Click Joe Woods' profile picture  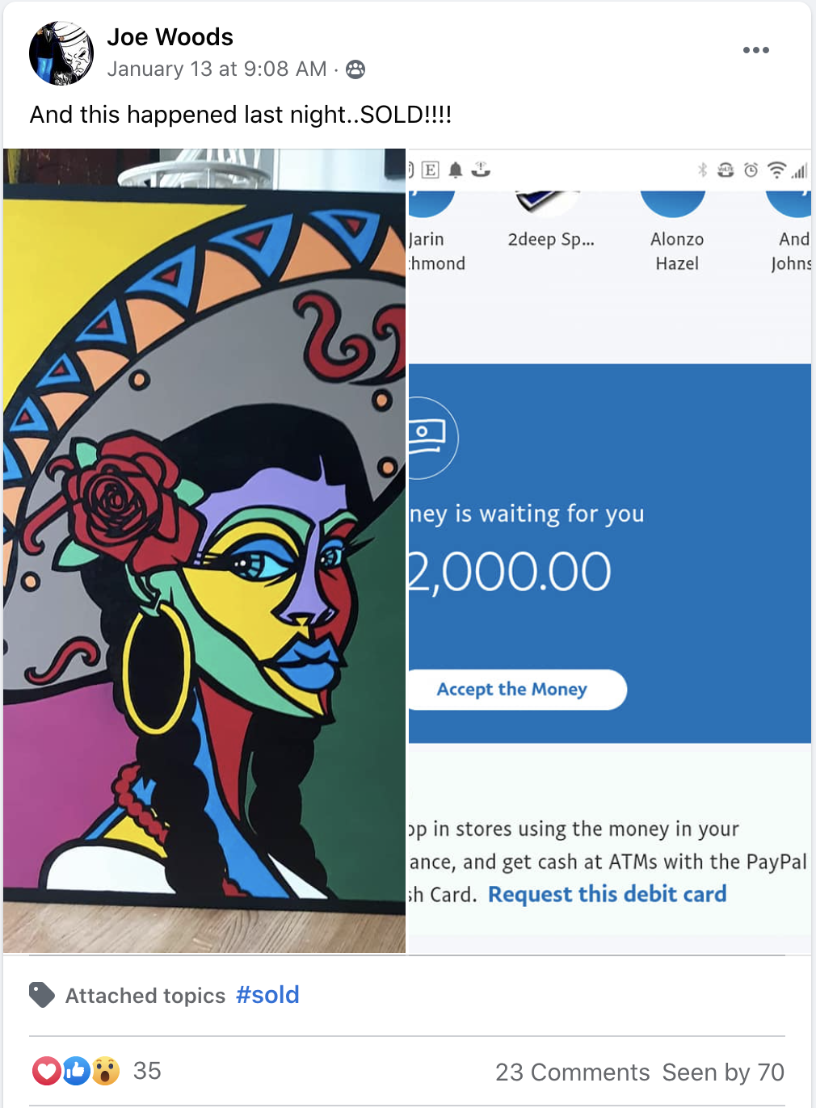click(61, 53)
